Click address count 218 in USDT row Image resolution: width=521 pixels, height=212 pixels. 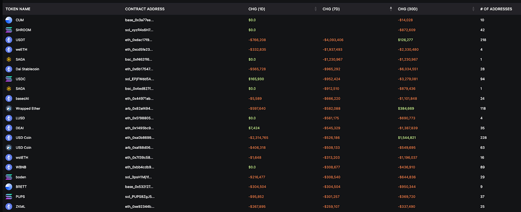483,40
